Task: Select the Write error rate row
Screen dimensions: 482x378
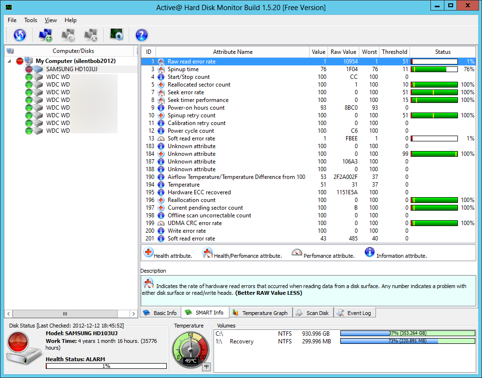Action: (x=308, y=231)
